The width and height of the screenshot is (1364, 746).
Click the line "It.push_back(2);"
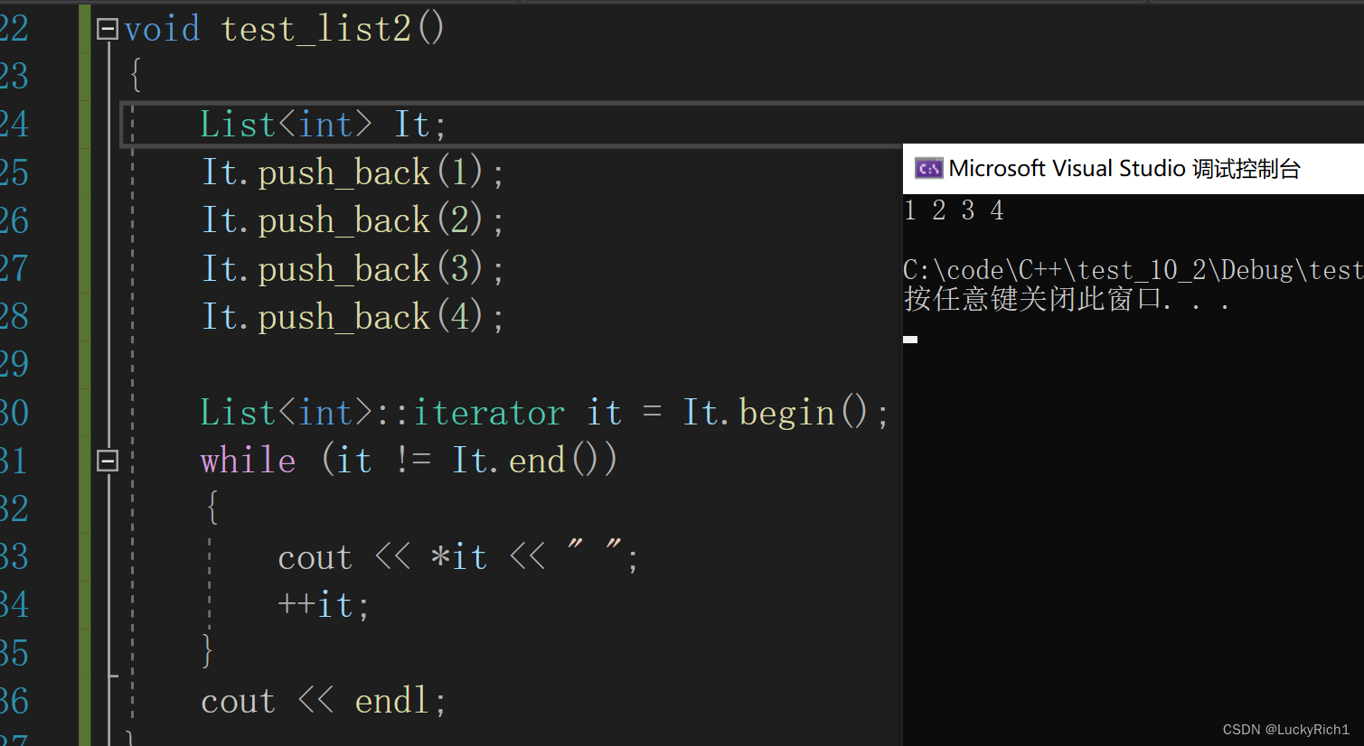(x=353, y=220)
